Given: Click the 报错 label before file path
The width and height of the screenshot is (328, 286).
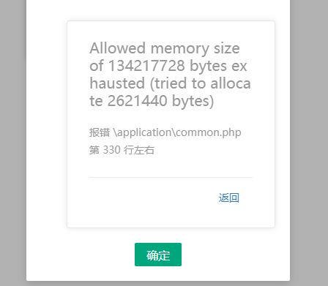Looking at the screenshot, I should tap(100, 132).
